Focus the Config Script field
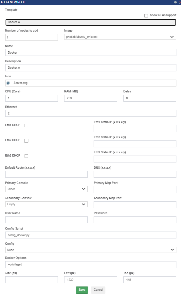 point(91,235)
